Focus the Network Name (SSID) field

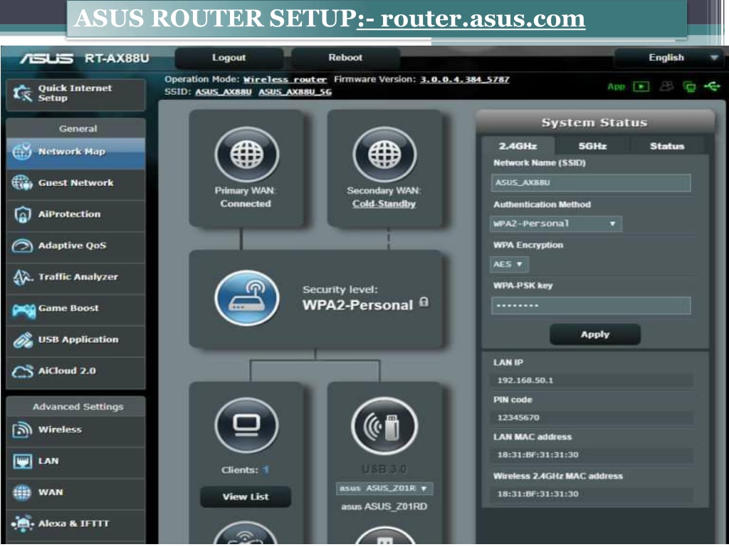click(x=591, y=183)
